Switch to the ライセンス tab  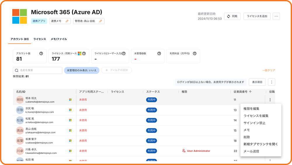point(39,39)
